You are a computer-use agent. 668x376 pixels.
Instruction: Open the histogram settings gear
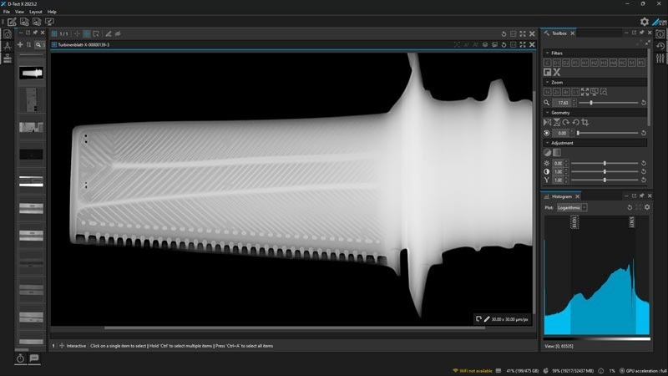click(647, 207)
